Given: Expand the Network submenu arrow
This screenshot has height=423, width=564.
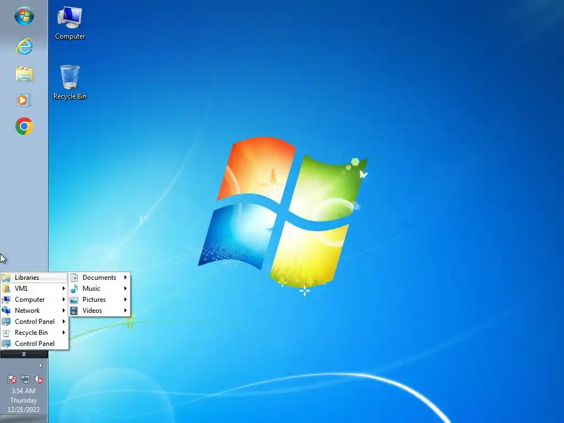Looking at the screenshot, I should tap(64, 311).
